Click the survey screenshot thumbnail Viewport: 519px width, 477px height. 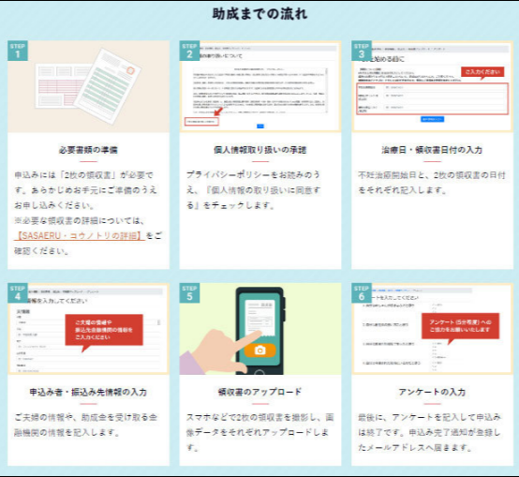432,329
